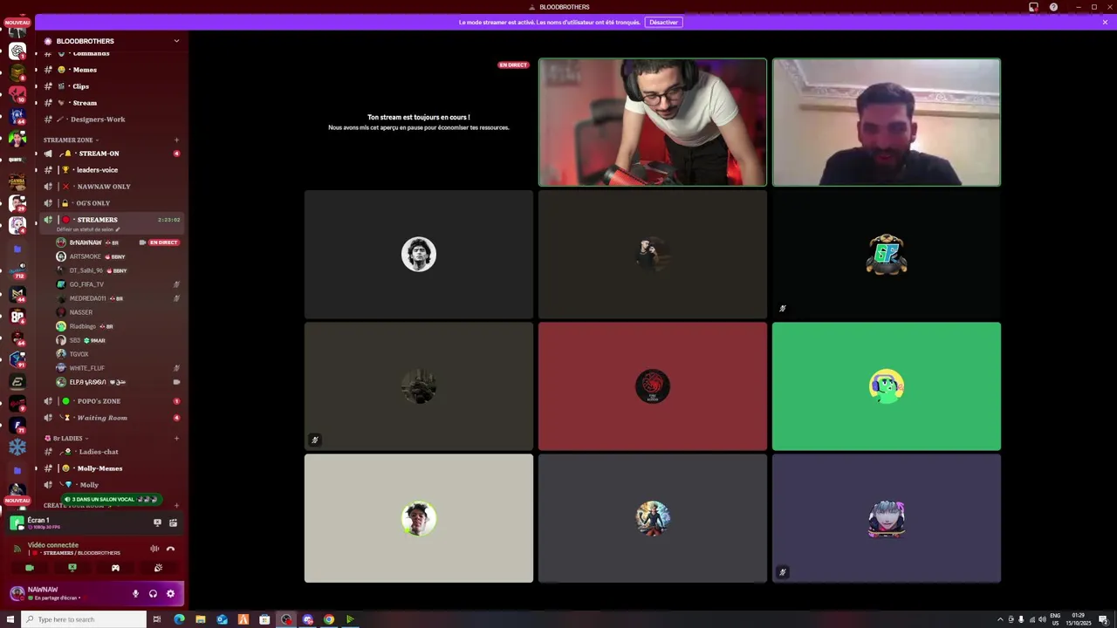
Task: Select the red tile with dragon avatar
Action: tap(653, 386)
